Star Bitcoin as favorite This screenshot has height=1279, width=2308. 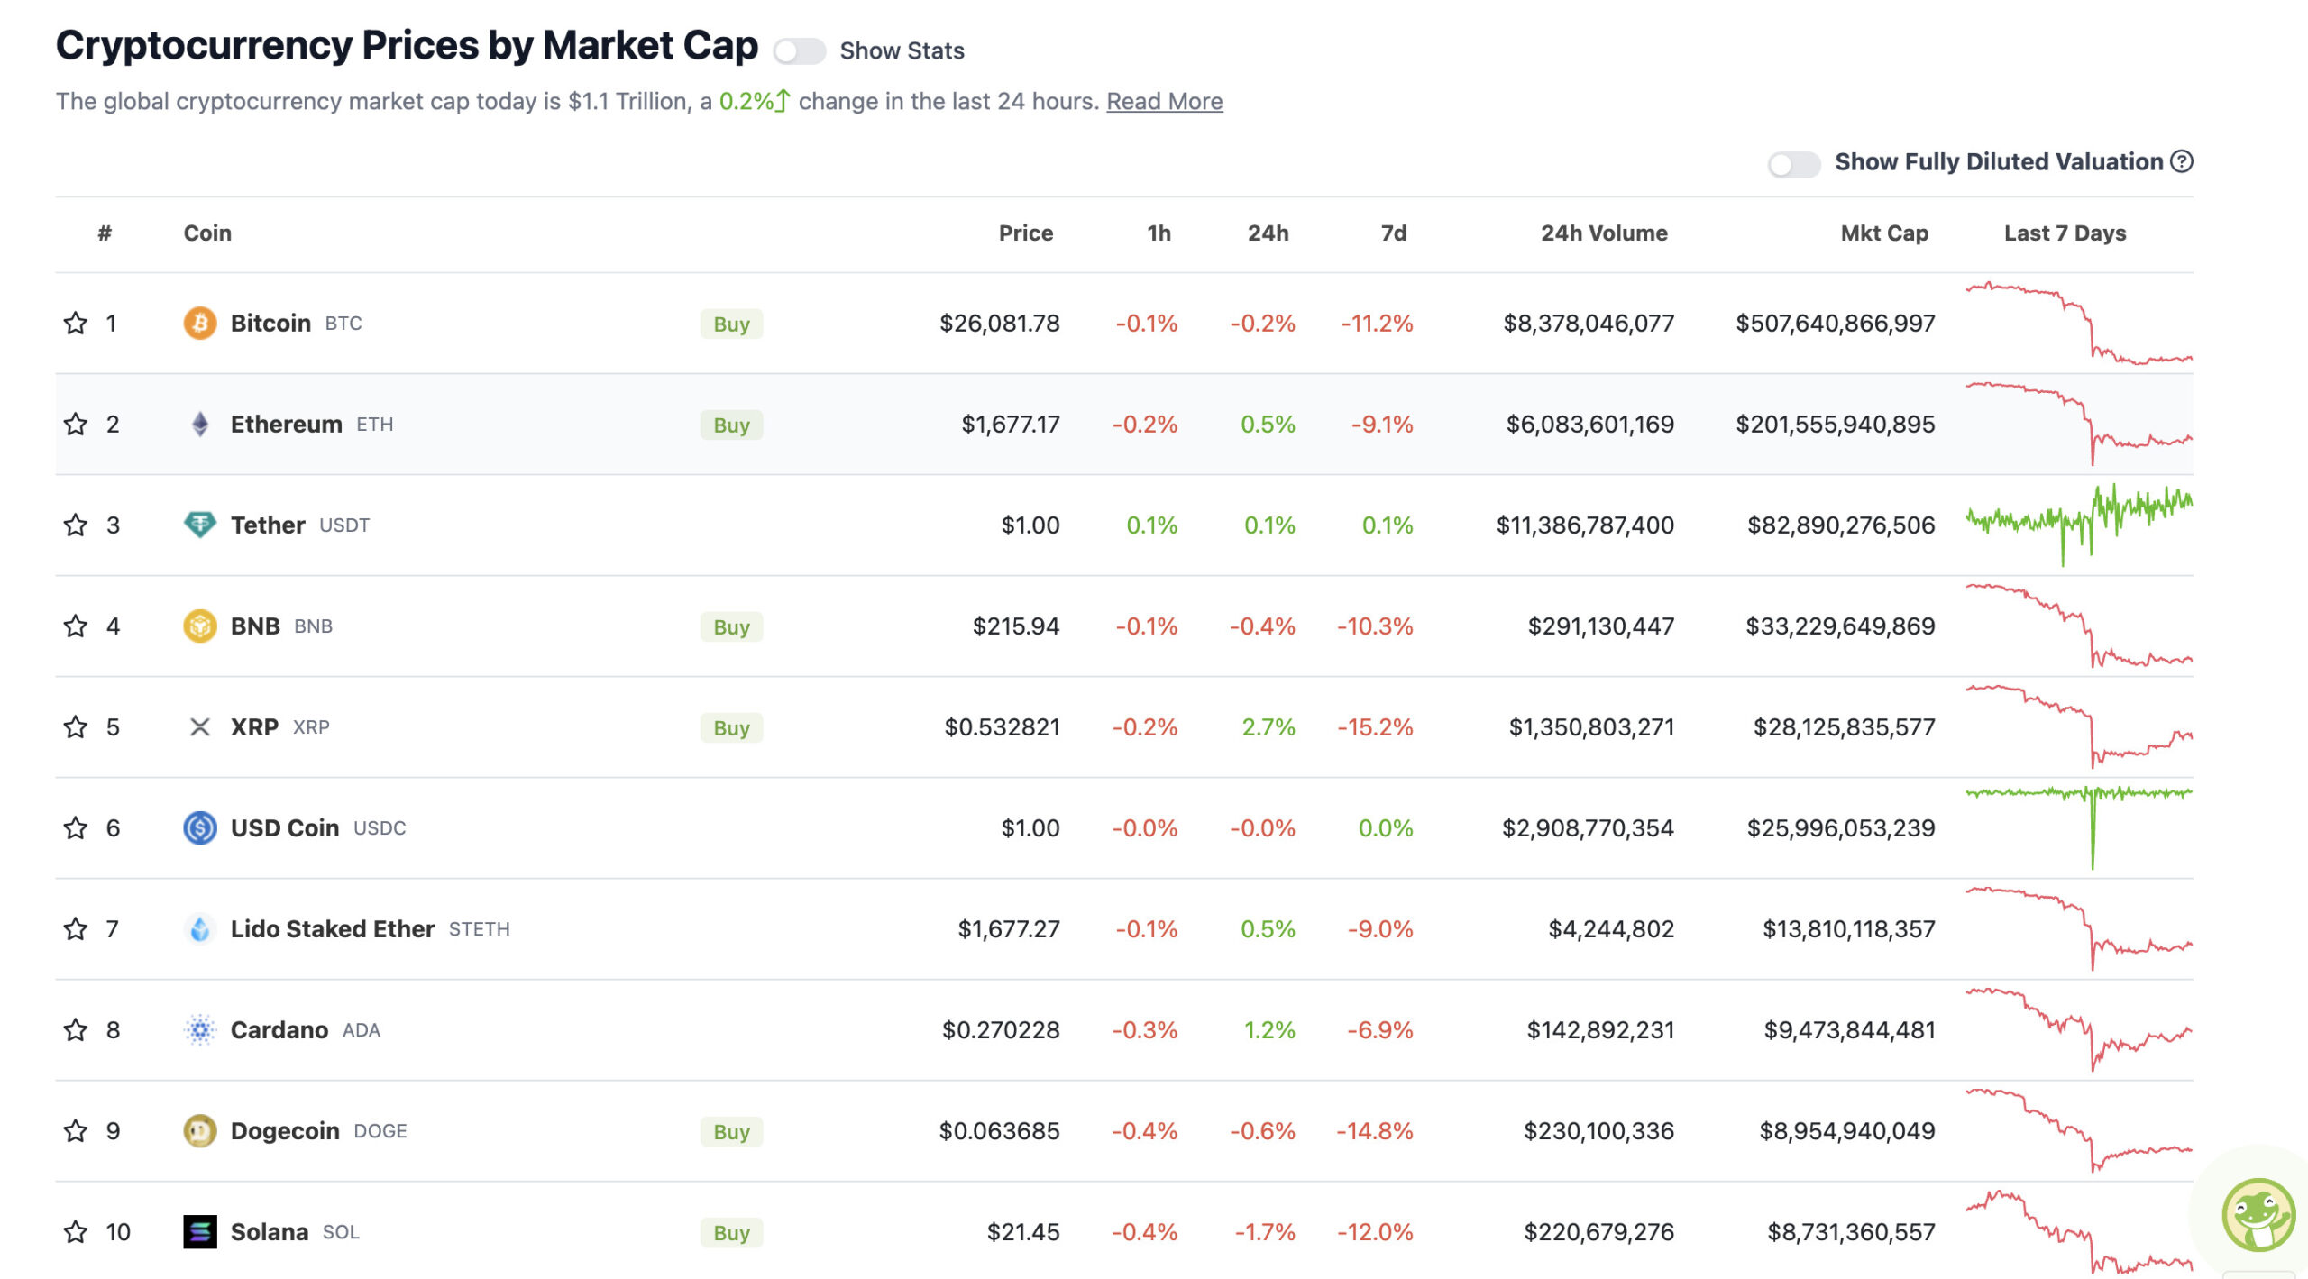tap(76, 323)
